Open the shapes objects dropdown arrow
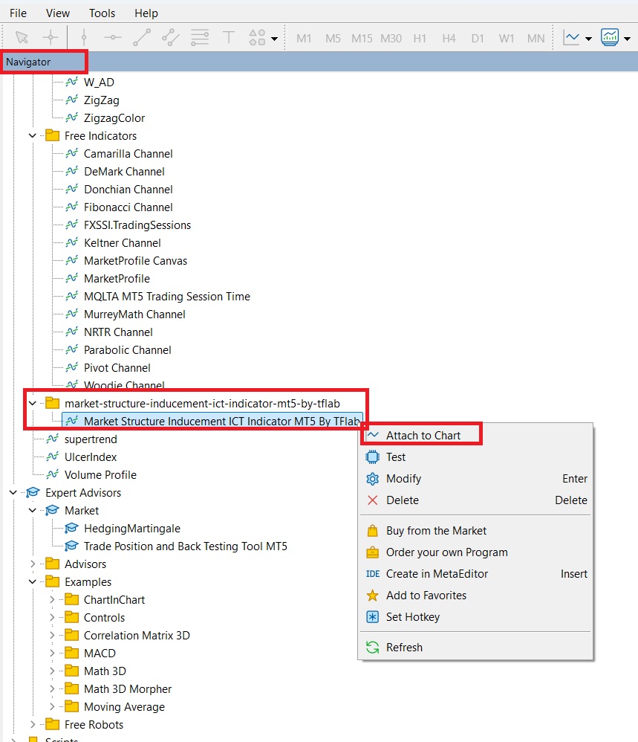The height and width of the screenshot is (742, 638). coord(275,39)
